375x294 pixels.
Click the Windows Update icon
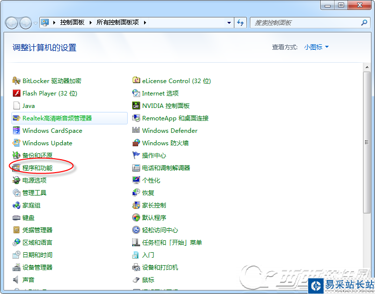(x=16, y=143)
